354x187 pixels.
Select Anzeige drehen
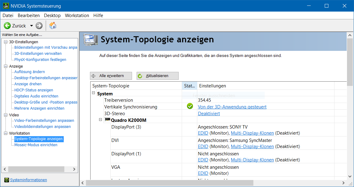point(28,84)
